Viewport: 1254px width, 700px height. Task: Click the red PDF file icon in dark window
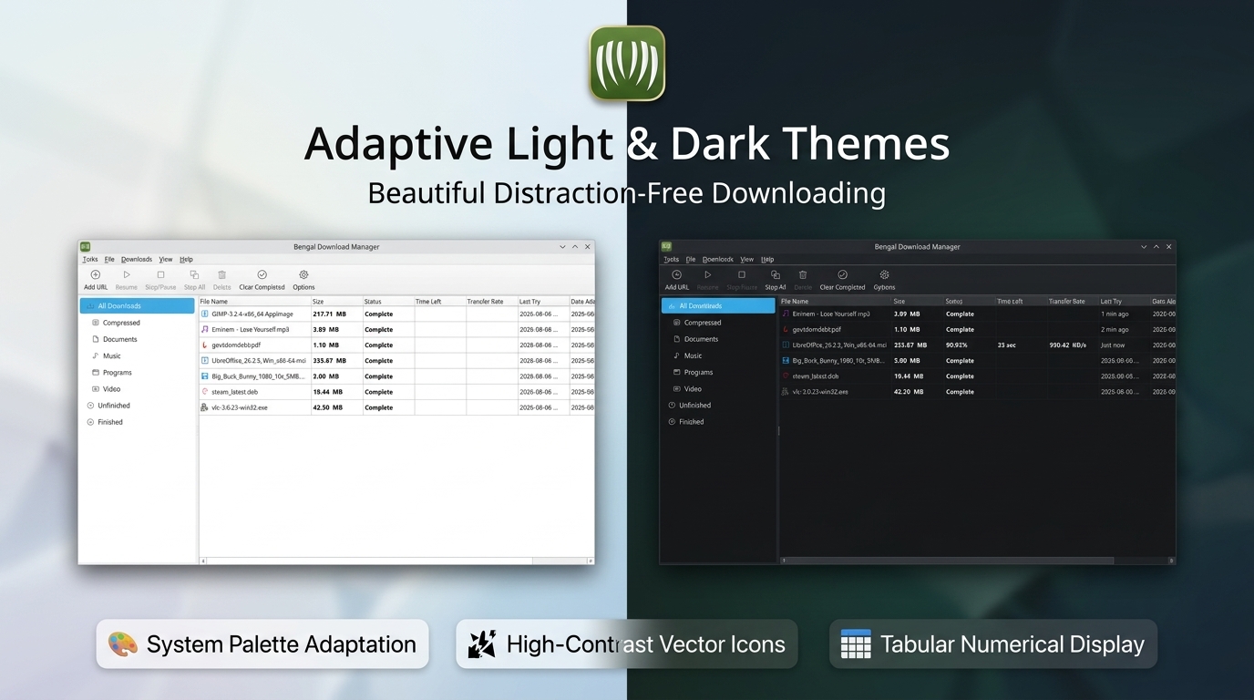coord(786,329)
